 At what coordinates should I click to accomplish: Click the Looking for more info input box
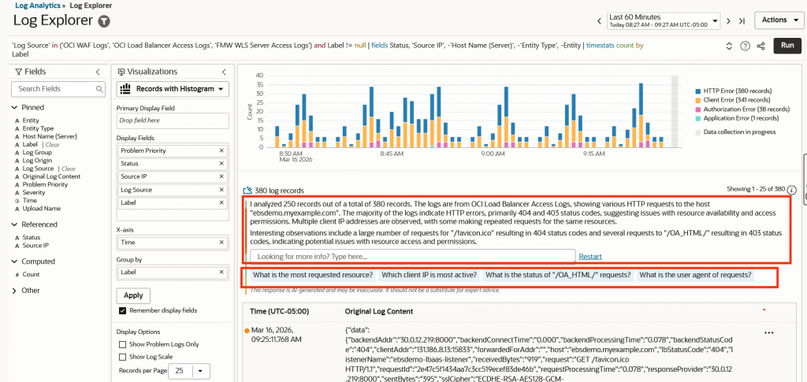pyautogui.click(x=413, y=256)
